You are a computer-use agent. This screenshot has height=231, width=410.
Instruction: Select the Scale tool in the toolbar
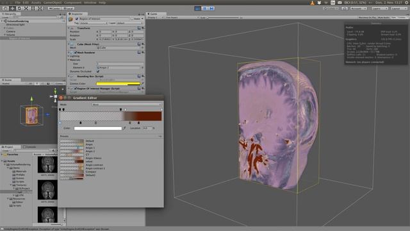[26, 8]
